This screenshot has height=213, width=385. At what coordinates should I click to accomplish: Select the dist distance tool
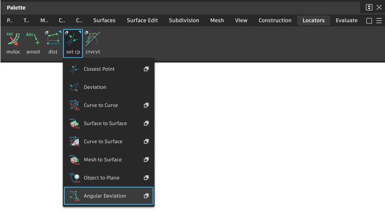pos(53,40)
